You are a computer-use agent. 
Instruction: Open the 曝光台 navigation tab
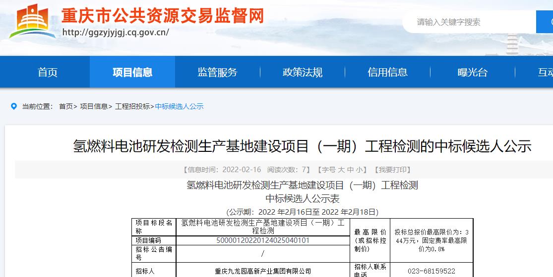tap(472, 72)
